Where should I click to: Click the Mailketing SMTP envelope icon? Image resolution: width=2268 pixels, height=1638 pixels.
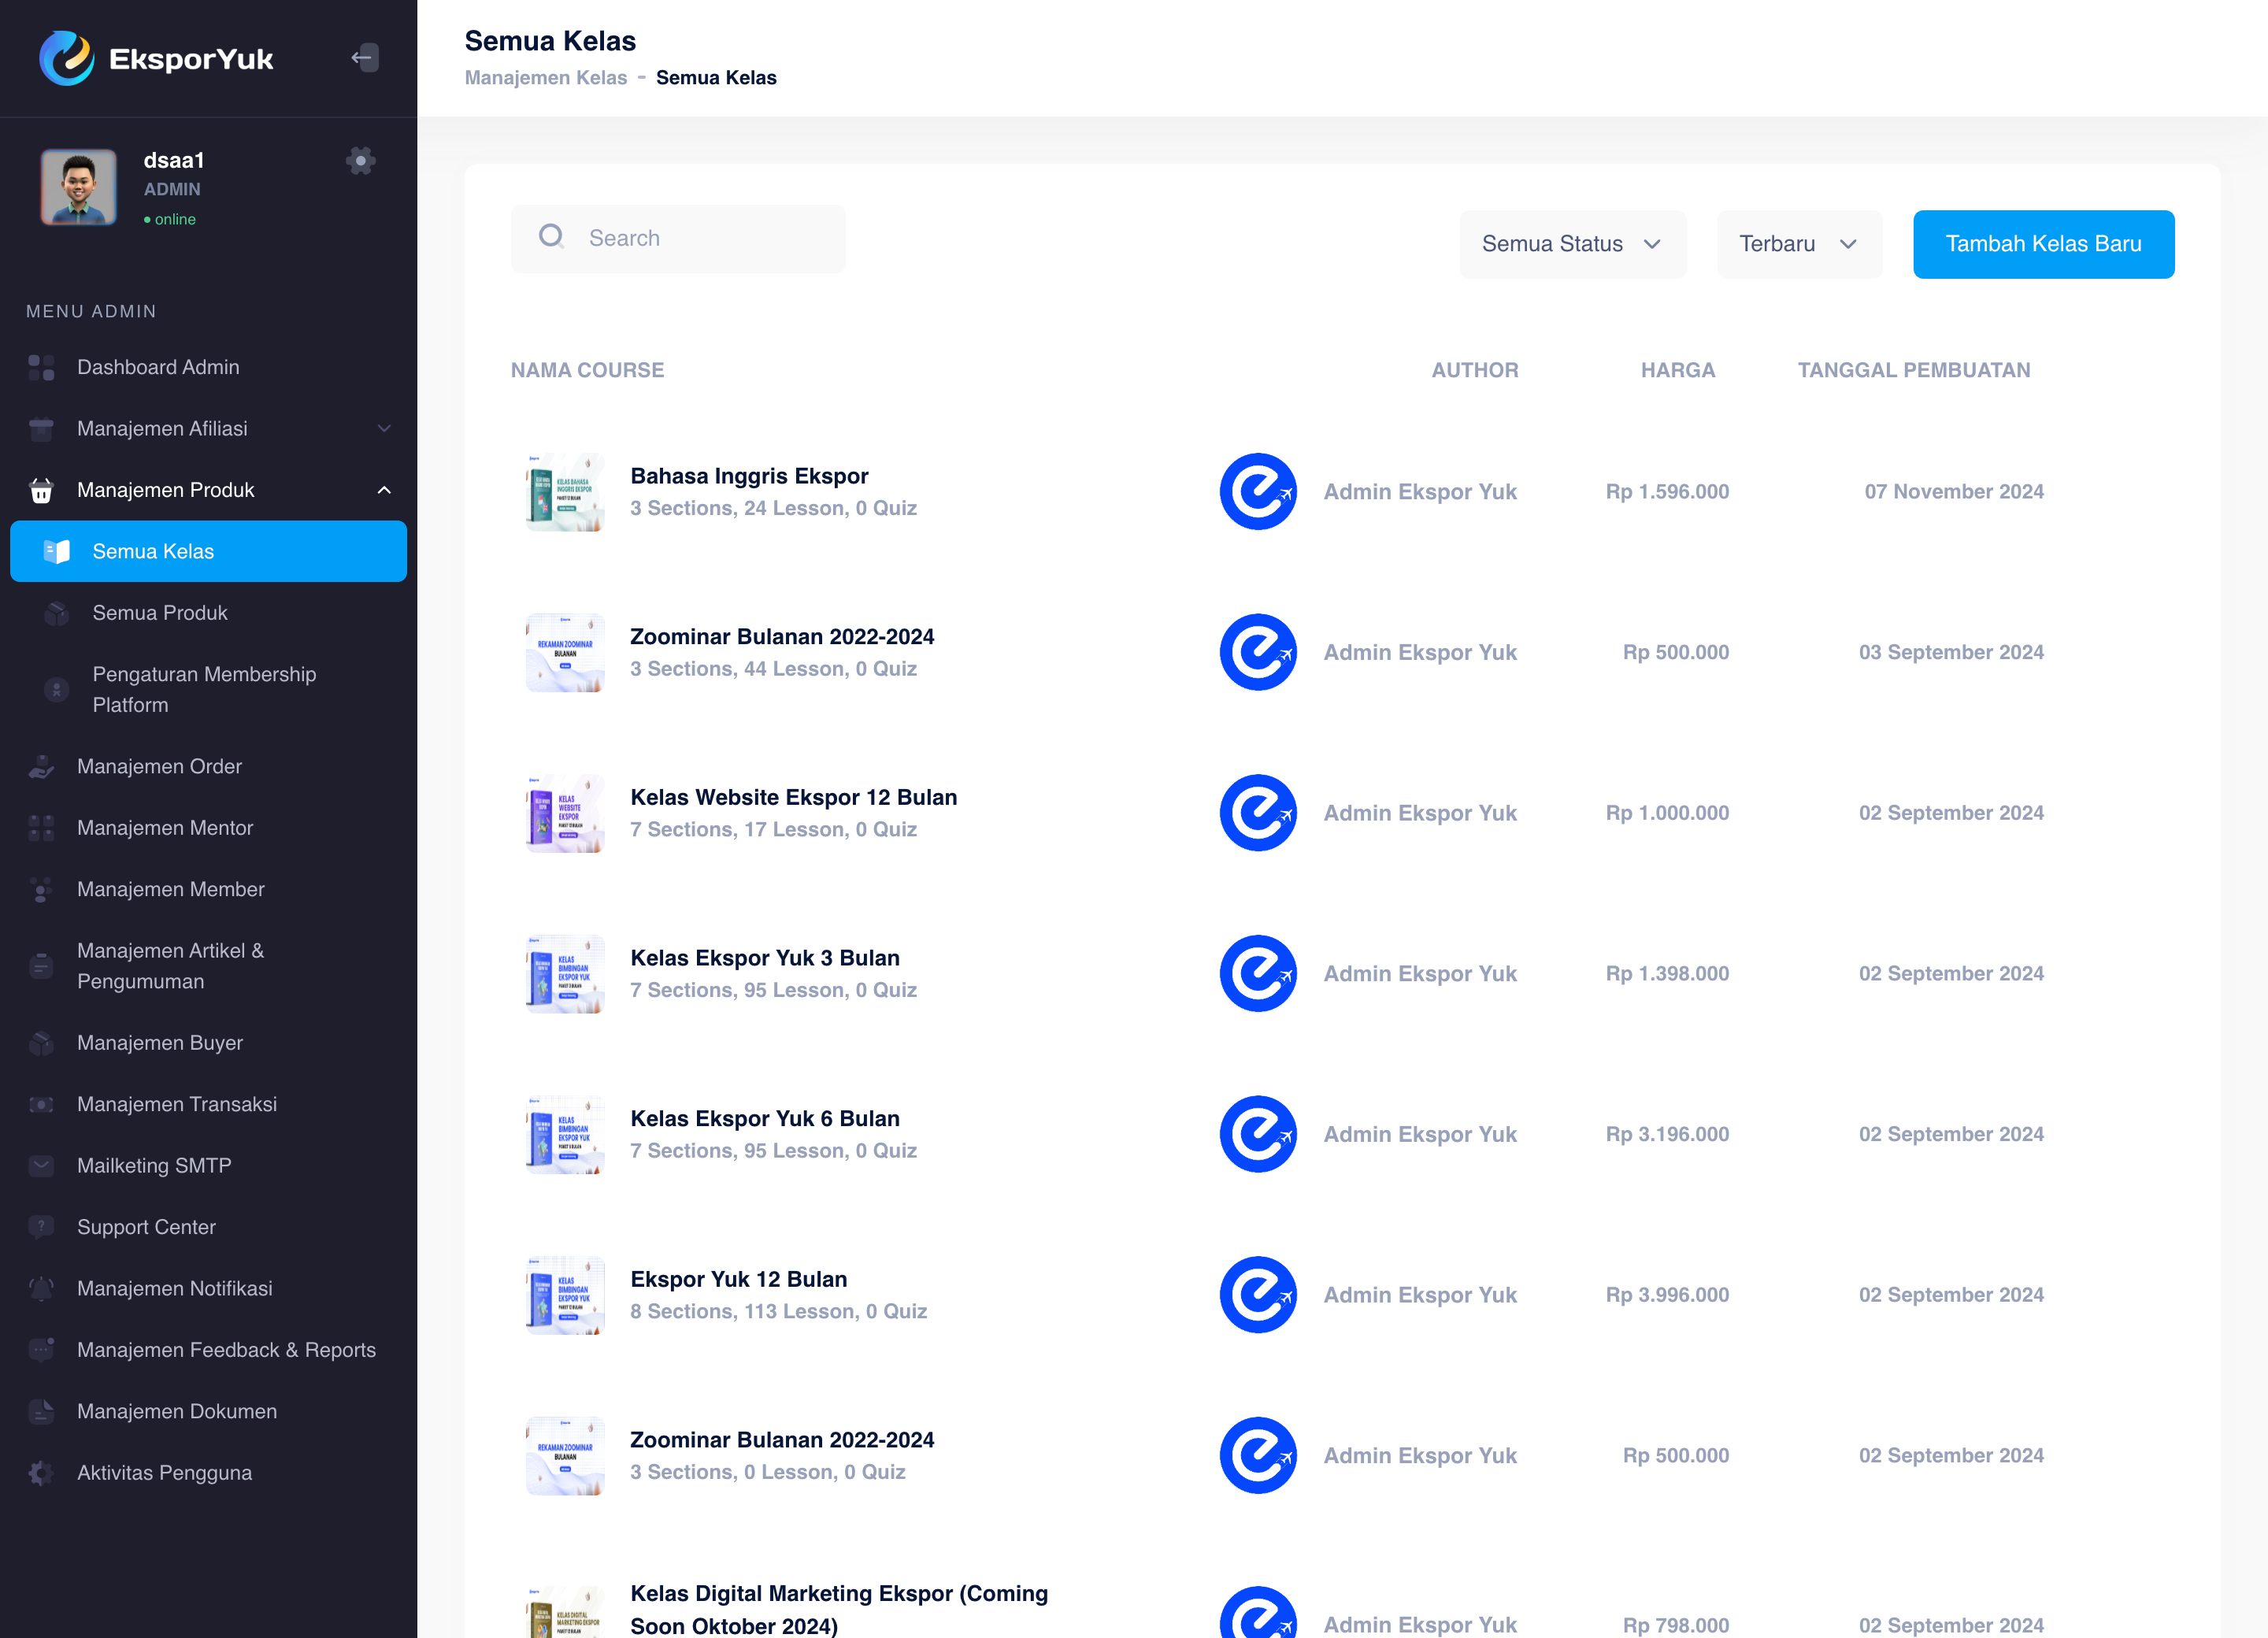coord(41,1166)
